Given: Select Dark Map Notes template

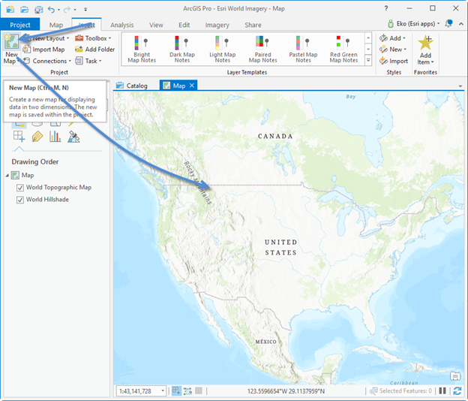Looking at the screenshot, I should pos(182,49).
